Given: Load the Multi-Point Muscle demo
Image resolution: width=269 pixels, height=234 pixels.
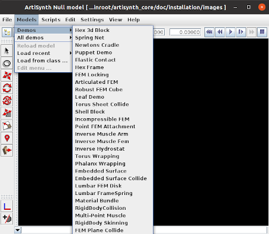Looking at the screenshot, I should tap(113, 216).
